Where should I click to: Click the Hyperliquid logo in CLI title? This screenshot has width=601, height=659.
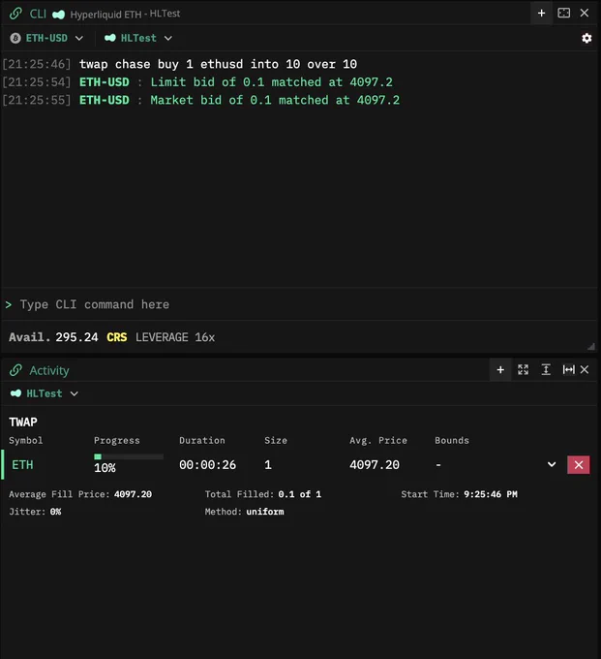pyautogui.click(x=59, y=15)
